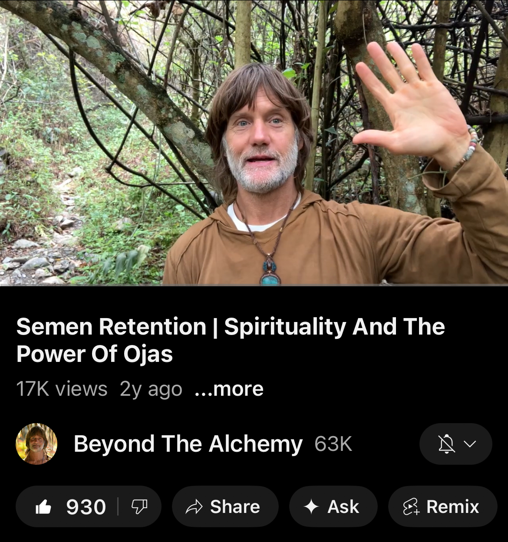Tap the 2y ago upload date
Screen dimensions: 508x542
151,389
